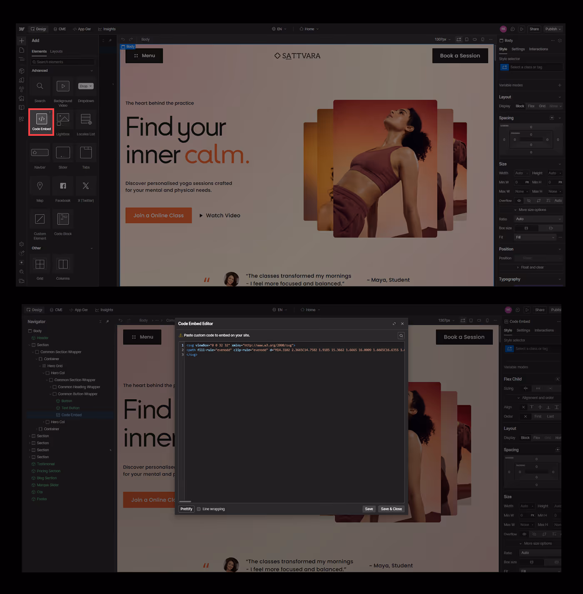Open the Fit Fill dropdown in Body panel
583x594 pixels.
point(535,237)
